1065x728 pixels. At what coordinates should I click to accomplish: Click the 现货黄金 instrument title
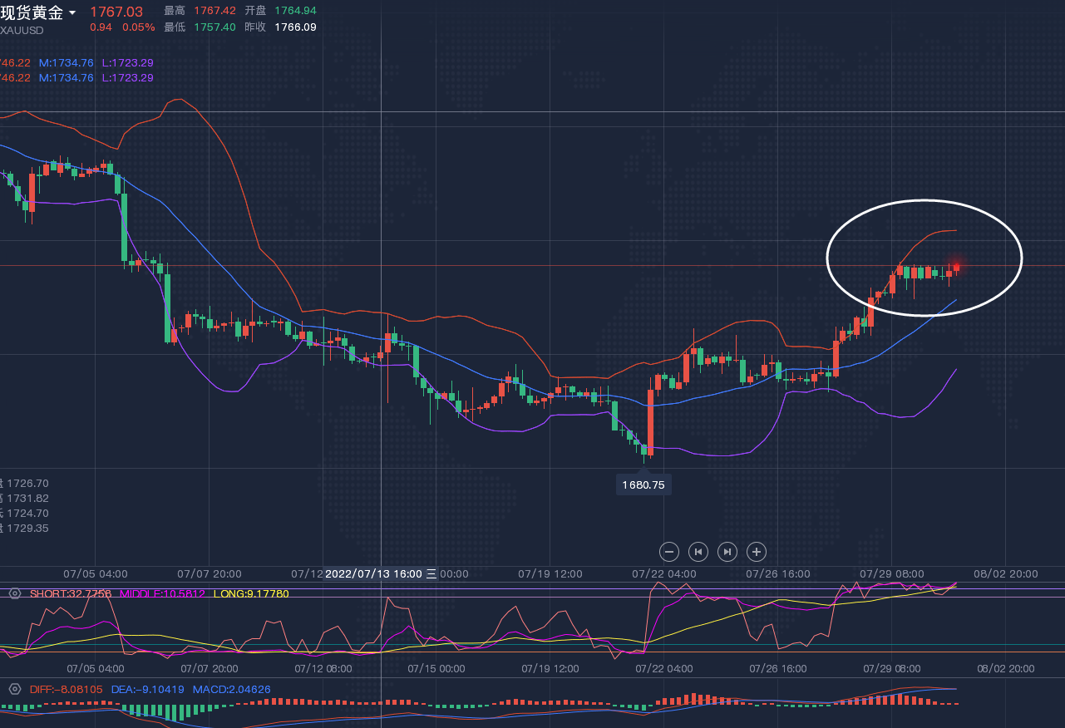(32, 12)
